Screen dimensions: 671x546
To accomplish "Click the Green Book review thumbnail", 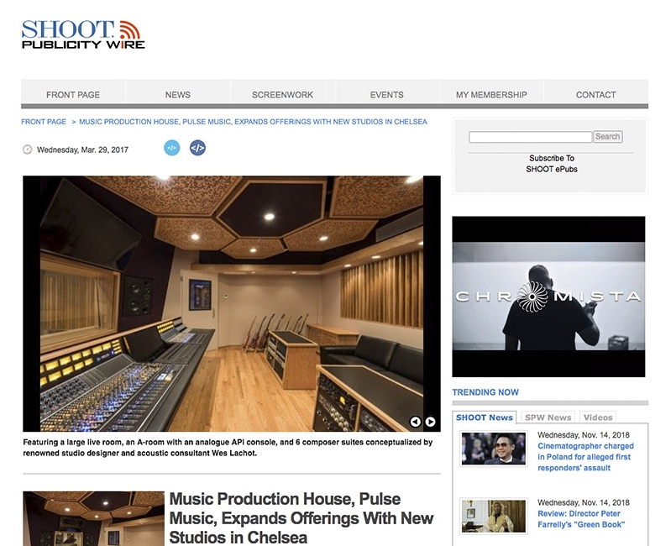I will point(494,516).
